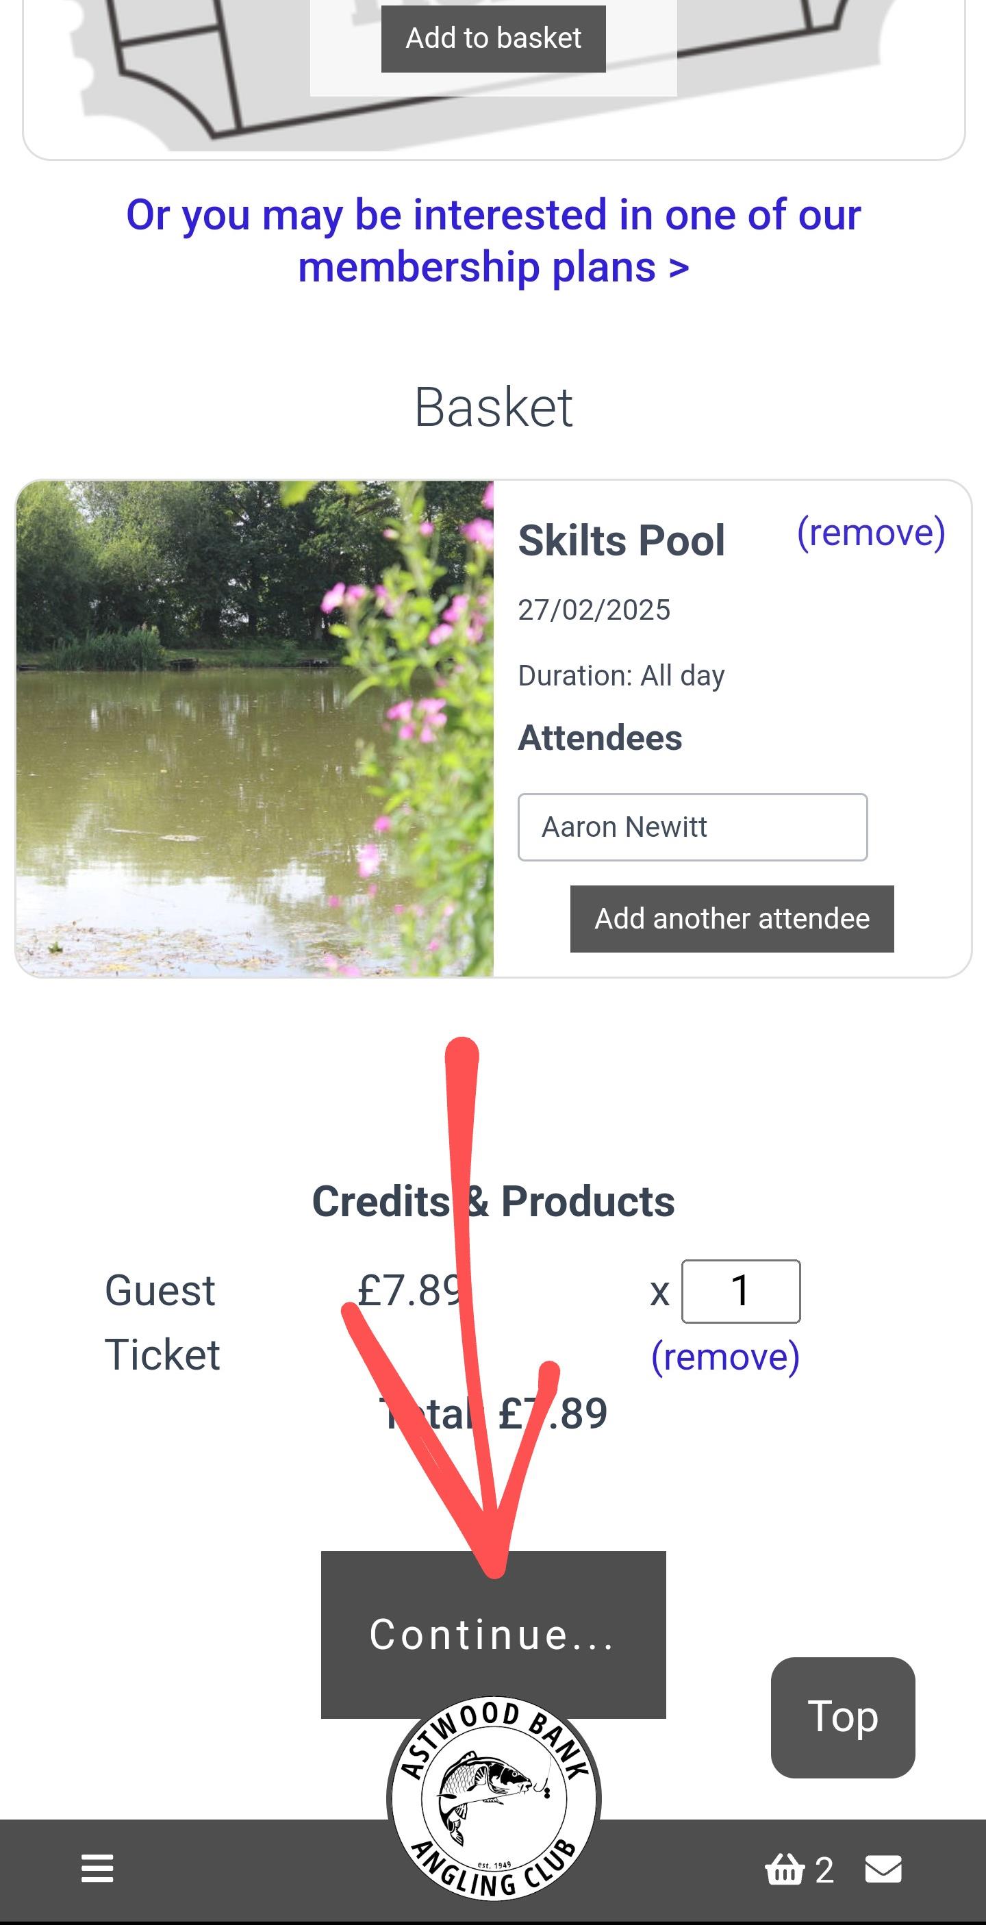Tap the Top button to scroll up
This screenshot has height=1925, width=986.
[843, 1717]
